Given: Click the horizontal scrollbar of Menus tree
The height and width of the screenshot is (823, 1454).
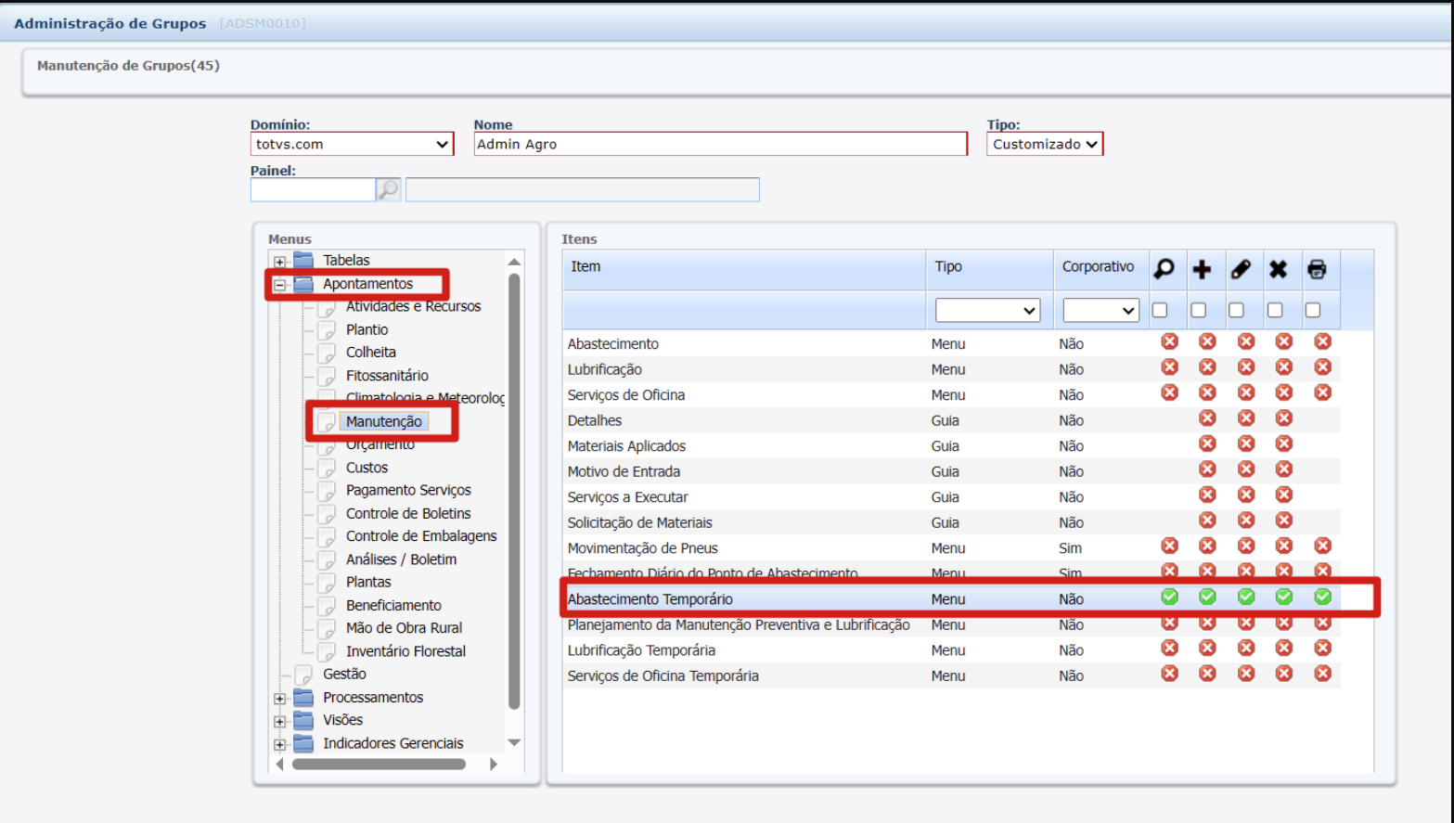Looking at the screenshot, I should point(379,765).
